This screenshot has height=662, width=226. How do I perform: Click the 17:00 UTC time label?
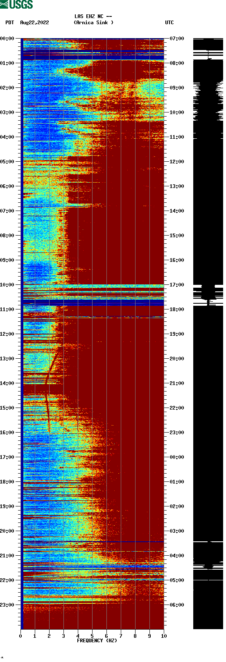point(177,285)
